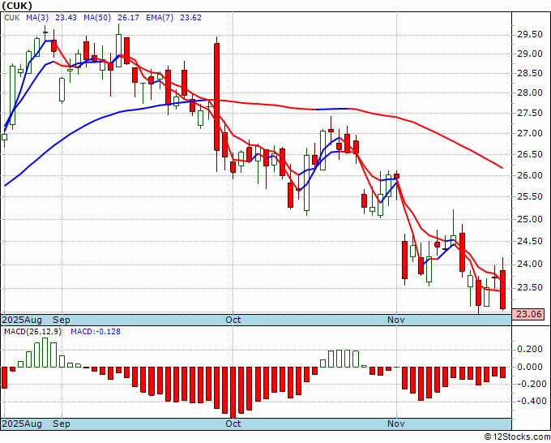Click the 24.00 price axis label
This screenshot has width=551, height=443.
tap(530, 265)
